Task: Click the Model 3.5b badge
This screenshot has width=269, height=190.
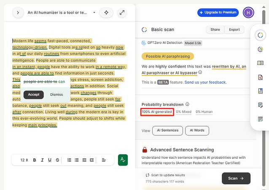Action: point(193,43)
